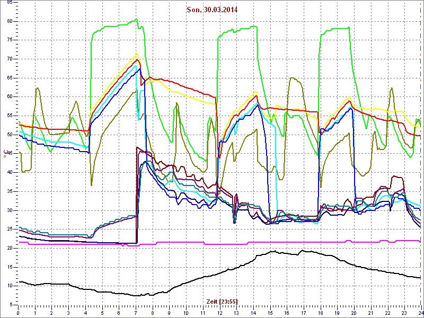The width and height of the screenshot is (424, 318).
Task: Click hour label 9 on the time axis
Action: [169, 313]
